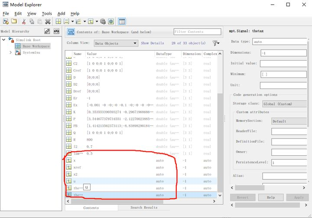The height and width of the screenshot is (218, 312).
Task: Sort by the Name column header
Action: 78,54
